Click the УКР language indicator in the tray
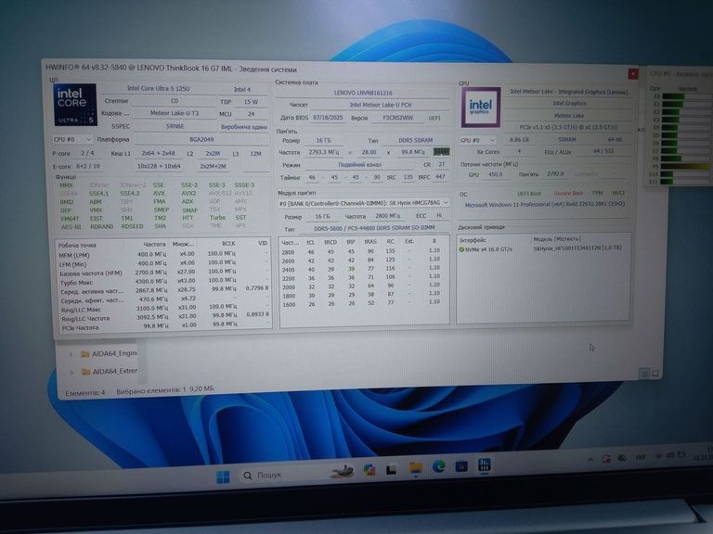713x534 pixels. (x=640, y=457)
